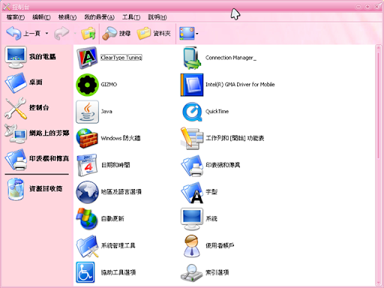
Task: Open 地區及語言選項 globe icon
Action: point(87,192)
